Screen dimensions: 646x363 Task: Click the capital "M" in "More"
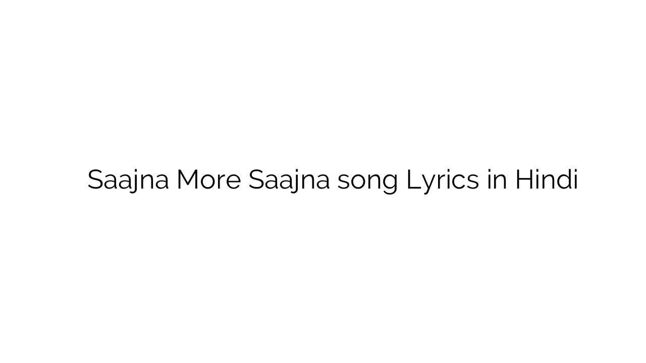point(188,180)
